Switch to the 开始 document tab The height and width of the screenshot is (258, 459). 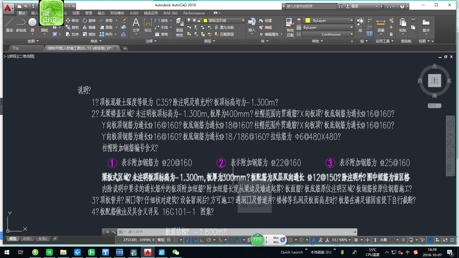[x=15, y=48]
